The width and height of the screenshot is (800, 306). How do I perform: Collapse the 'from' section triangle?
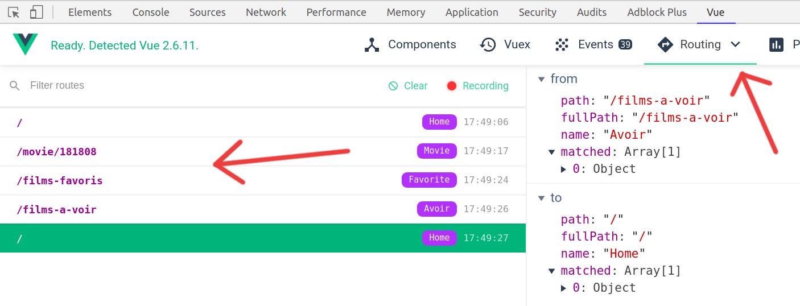[541, 79]
